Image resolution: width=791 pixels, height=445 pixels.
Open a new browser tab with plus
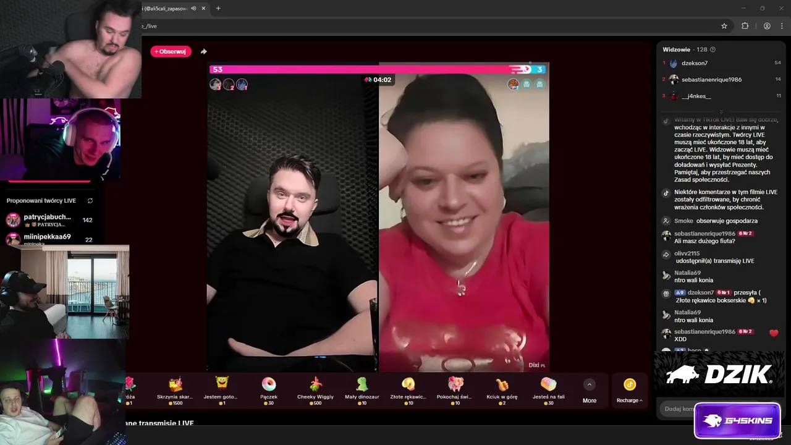pyautogui.click(x=218, y=8)
